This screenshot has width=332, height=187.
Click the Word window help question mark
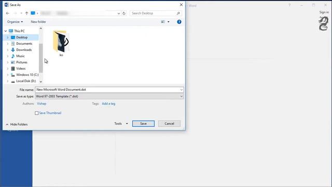[x=289, y=5]
